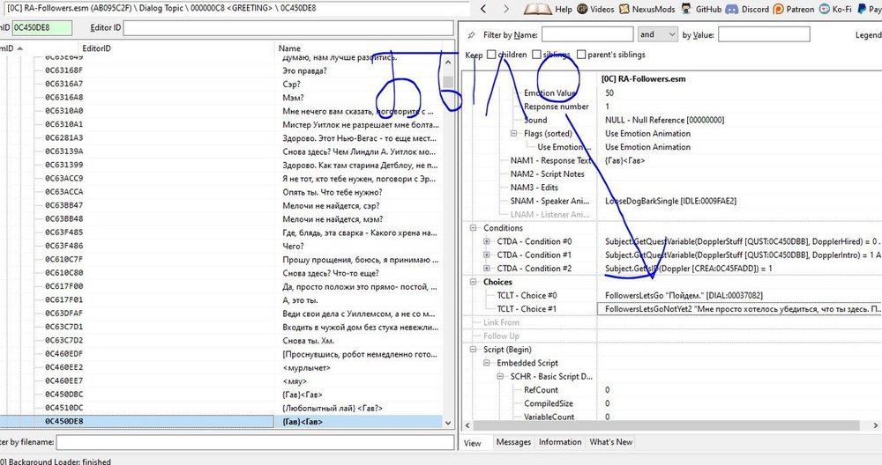Collapse SCHR - Basic Script Data node

[500, 376]
